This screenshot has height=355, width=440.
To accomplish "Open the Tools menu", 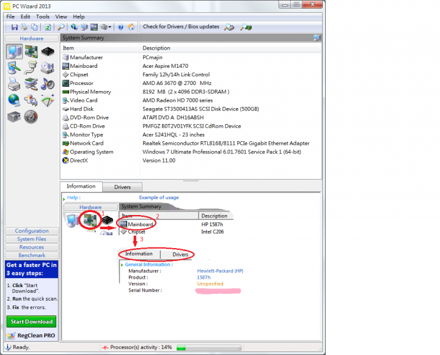I will click(43, 16).
